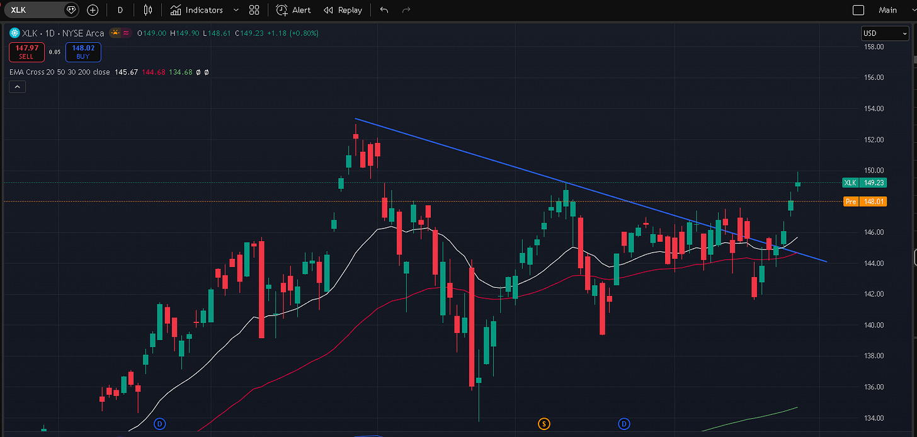
Task: Click the high value H149.90
Action: 186,33
